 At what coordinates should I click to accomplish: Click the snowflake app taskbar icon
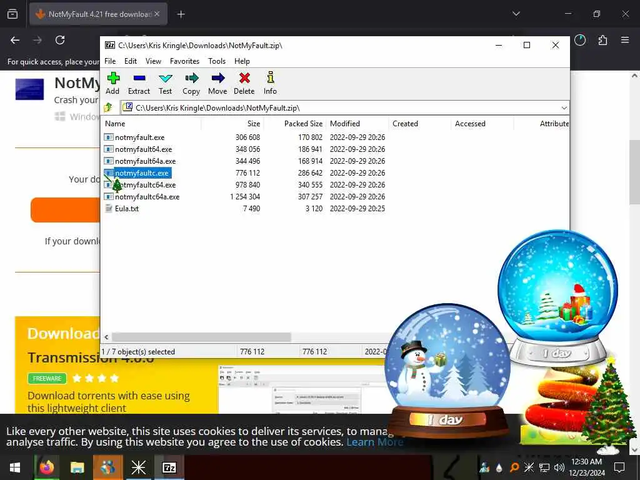pyautogui.click(x=138, y=467)
